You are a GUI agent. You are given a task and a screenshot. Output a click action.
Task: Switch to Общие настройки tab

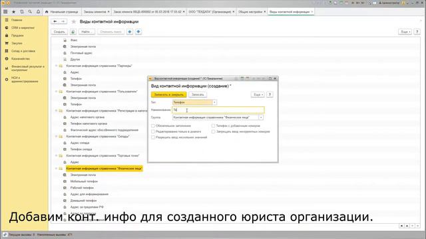point(250,12)
